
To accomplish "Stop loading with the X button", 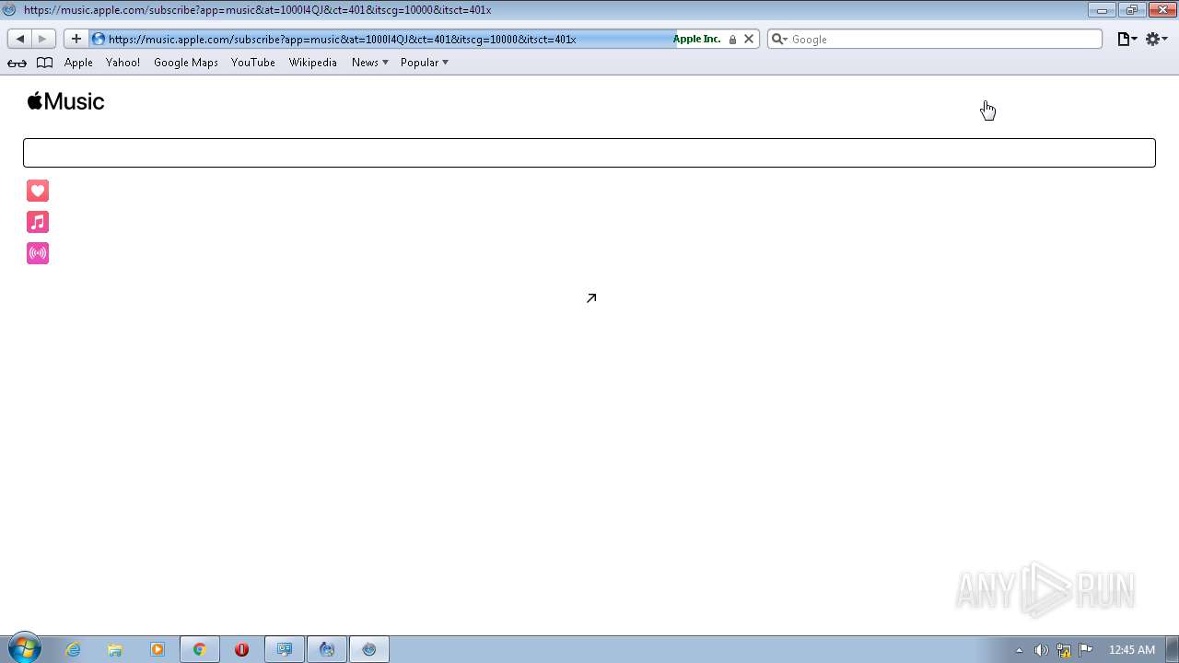I will (749, 39).
